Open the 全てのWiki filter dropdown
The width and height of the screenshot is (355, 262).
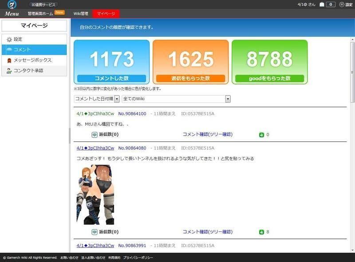176,99
